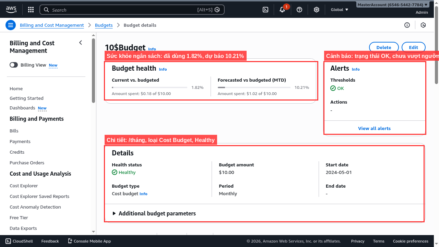Open the settings gear icon

(317, 10)
